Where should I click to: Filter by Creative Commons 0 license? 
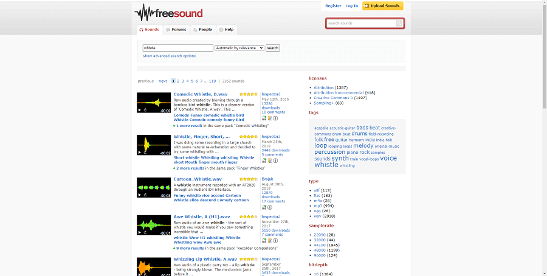click(x=333, y=98)
